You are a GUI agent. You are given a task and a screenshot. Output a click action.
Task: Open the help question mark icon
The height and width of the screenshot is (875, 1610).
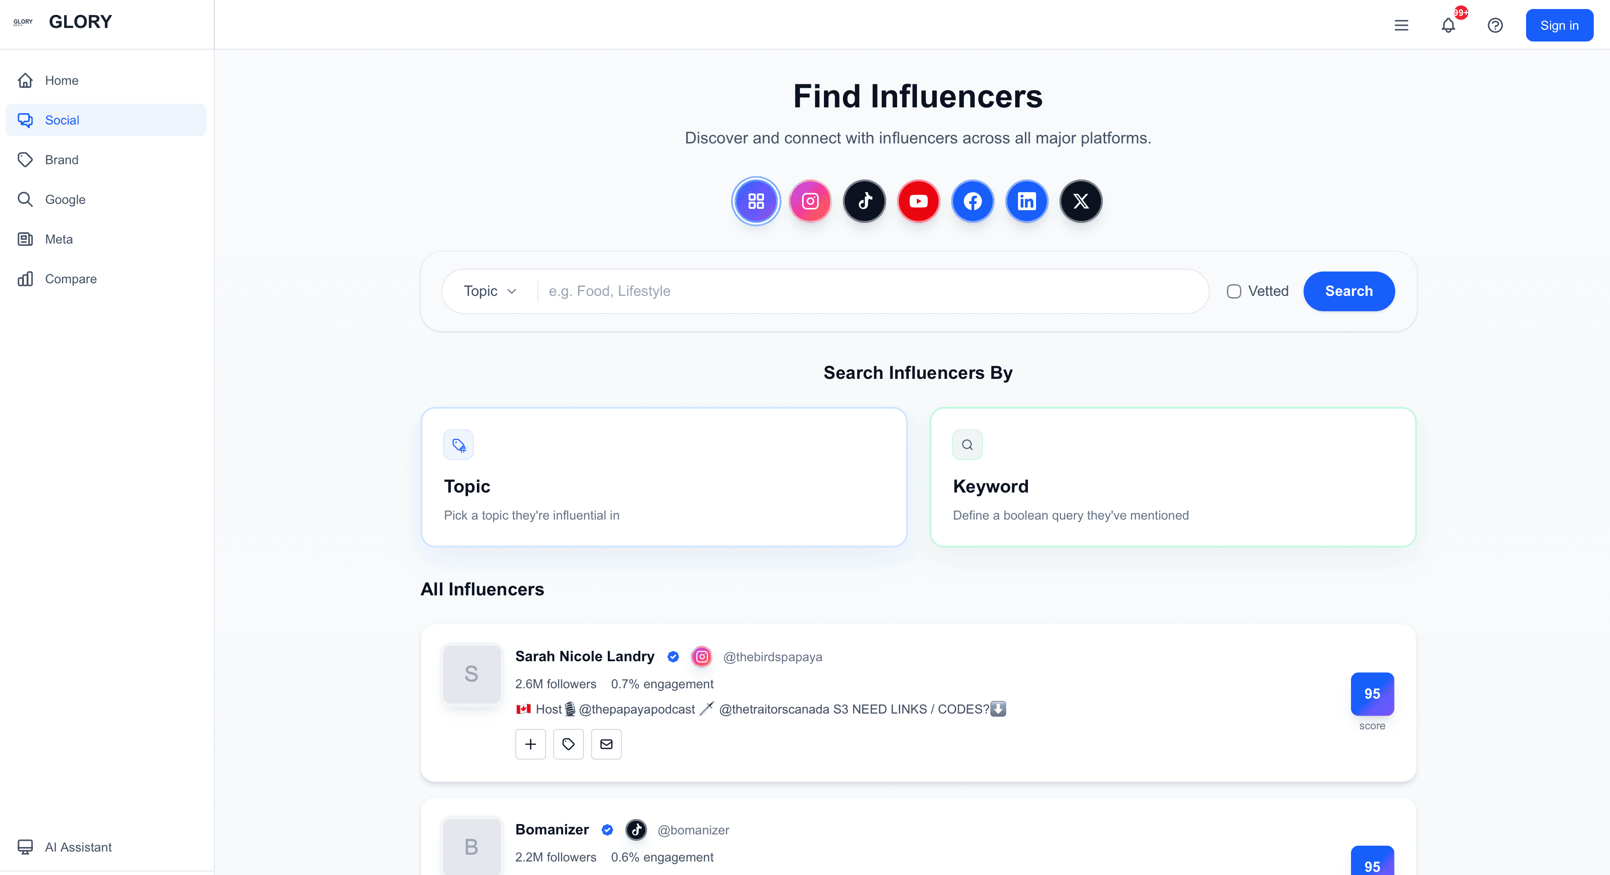[x=1495, y=26]
